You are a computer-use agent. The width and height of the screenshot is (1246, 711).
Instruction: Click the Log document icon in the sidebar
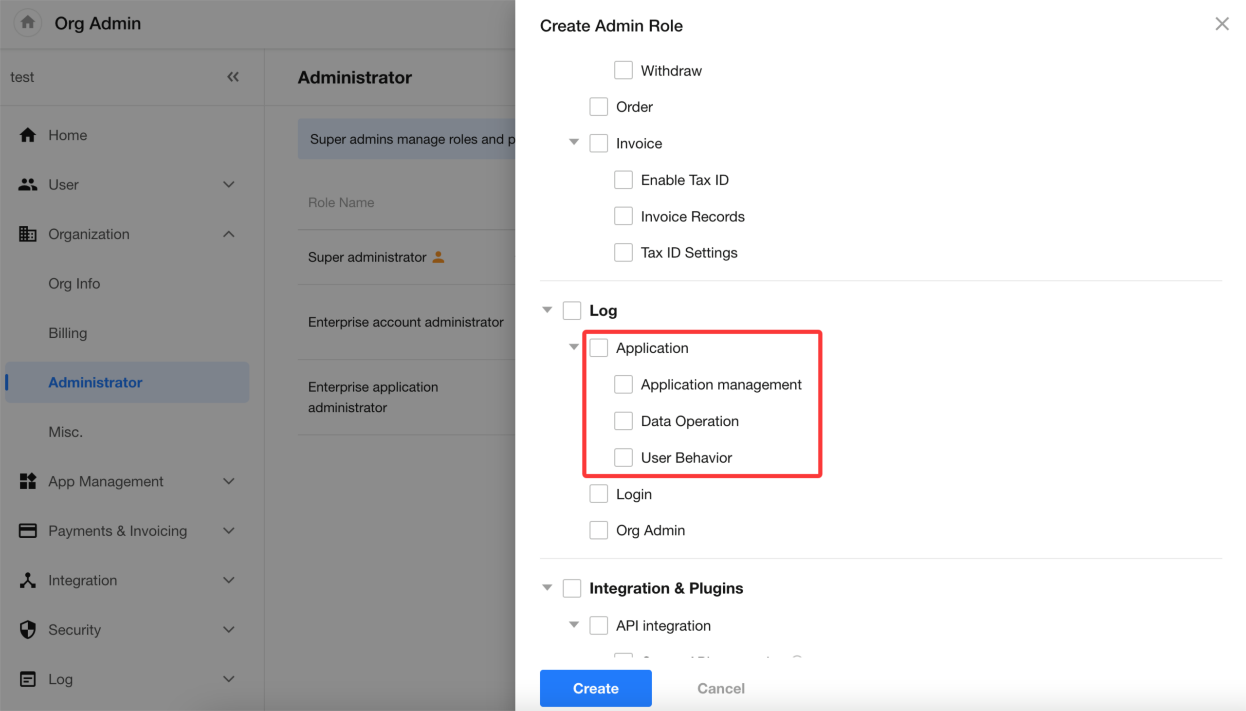click(28, 679)
